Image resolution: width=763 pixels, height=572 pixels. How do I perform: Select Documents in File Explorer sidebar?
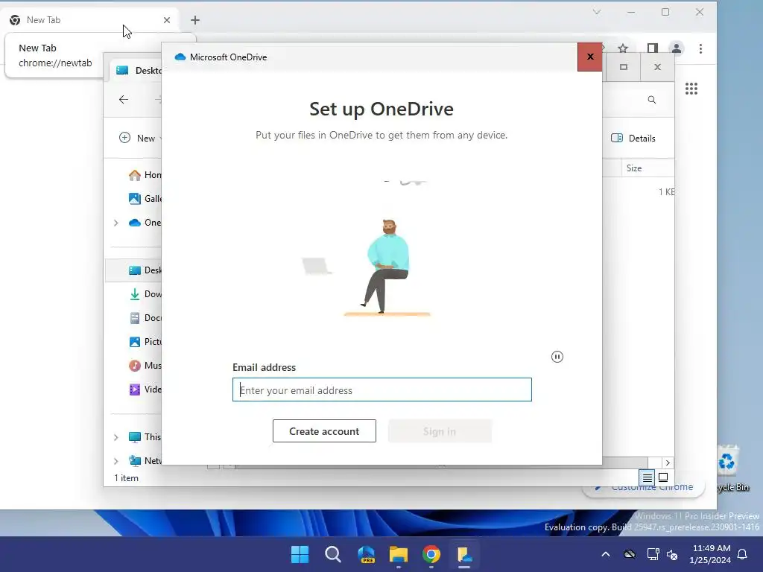145,317
